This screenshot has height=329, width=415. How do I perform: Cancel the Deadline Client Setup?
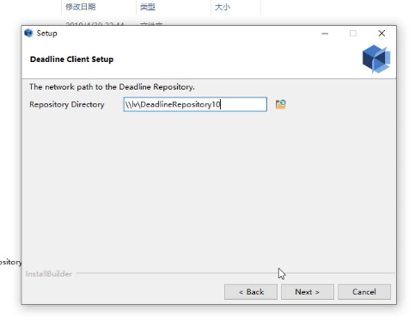click(364, 292)
